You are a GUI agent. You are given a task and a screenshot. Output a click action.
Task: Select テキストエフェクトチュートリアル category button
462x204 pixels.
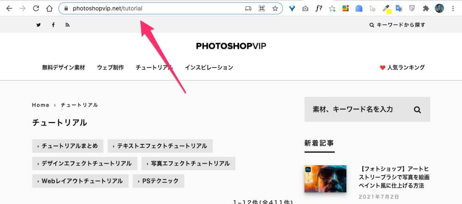(x=160, y=146)
